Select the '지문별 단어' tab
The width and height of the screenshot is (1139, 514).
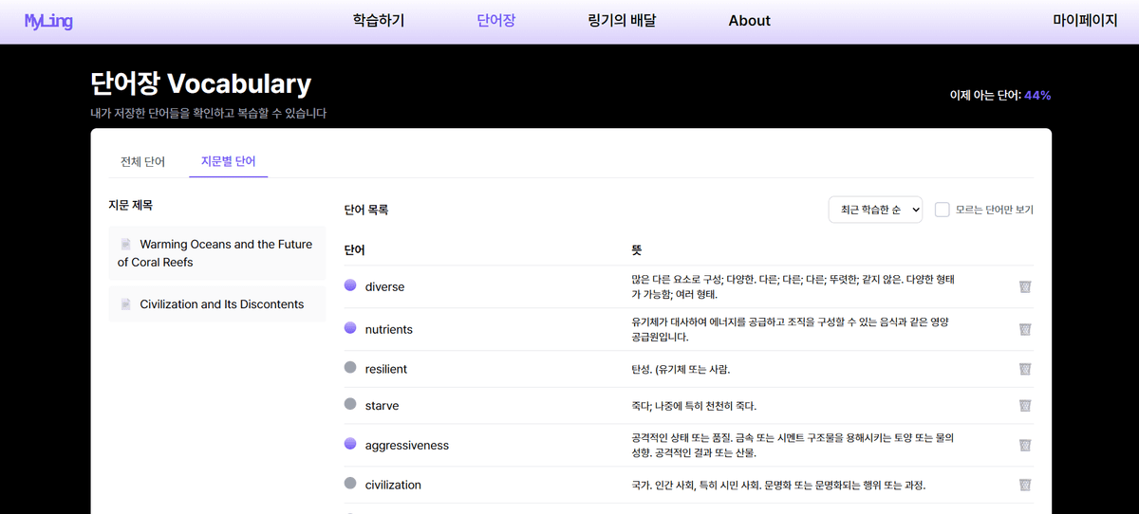click(228, 162)
